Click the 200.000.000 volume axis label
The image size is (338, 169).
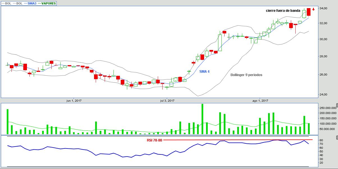328,113
